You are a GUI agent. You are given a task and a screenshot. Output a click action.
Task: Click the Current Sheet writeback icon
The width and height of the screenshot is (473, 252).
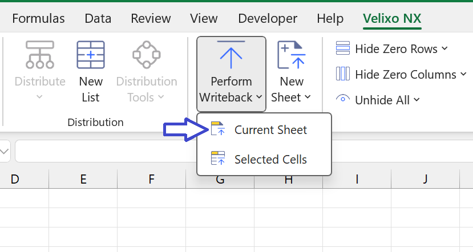pos(218,128)
